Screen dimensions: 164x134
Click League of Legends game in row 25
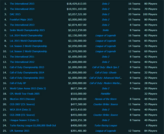(x=106, y=131)
